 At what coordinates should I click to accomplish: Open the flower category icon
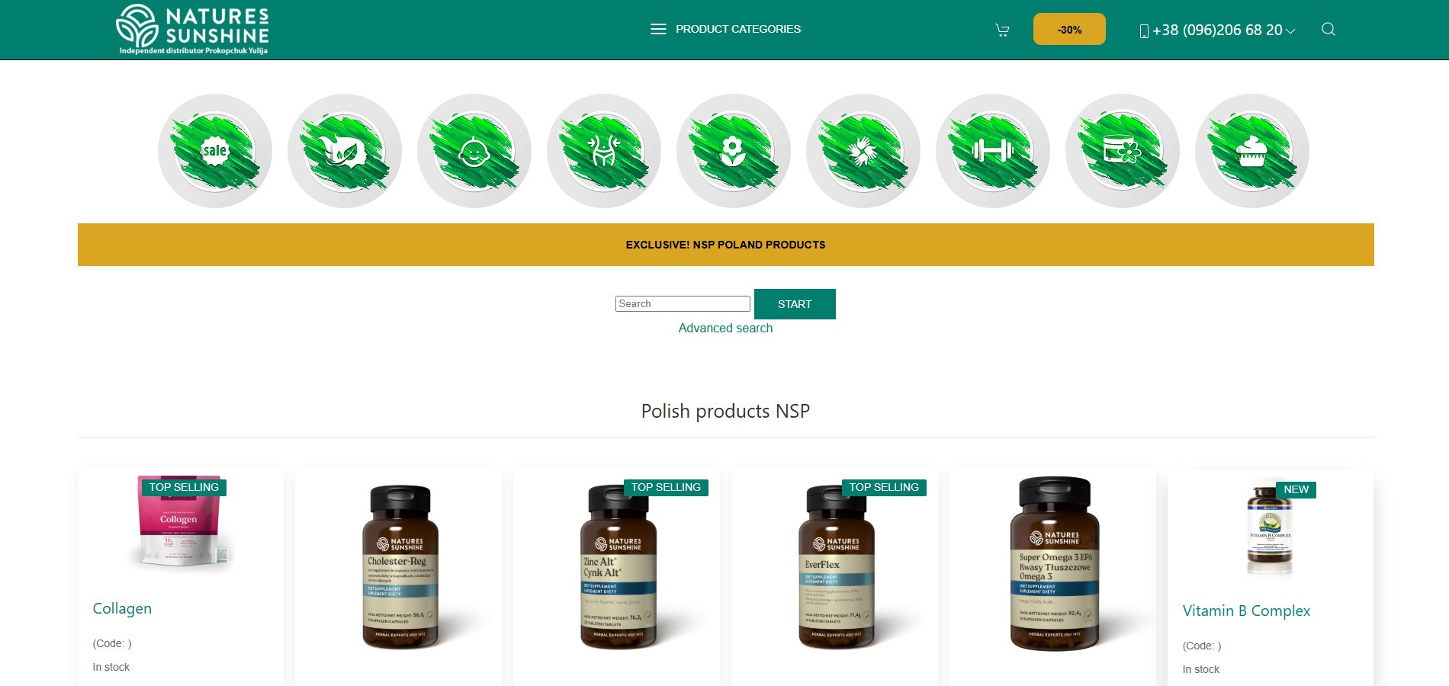coord(734,151)
